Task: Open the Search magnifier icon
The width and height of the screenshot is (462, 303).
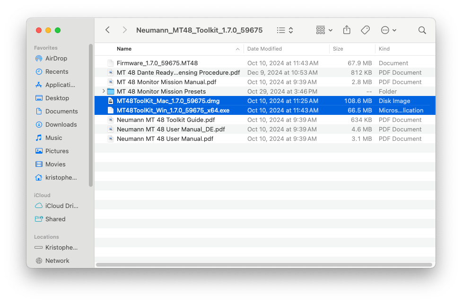Action: [x=422, y=30]
